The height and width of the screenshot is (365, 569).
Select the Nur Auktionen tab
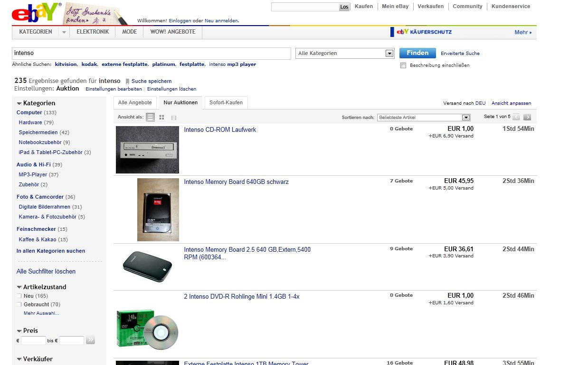tap(180, 102)
